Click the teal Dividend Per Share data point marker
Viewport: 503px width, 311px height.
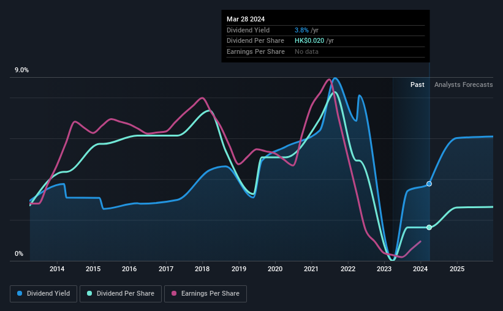(x=429, y=227)
